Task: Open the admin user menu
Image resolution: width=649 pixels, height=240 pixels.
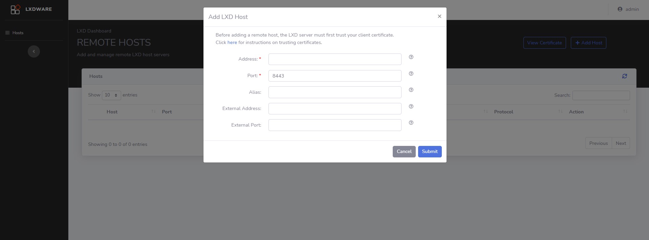Action: pos(628,9)
